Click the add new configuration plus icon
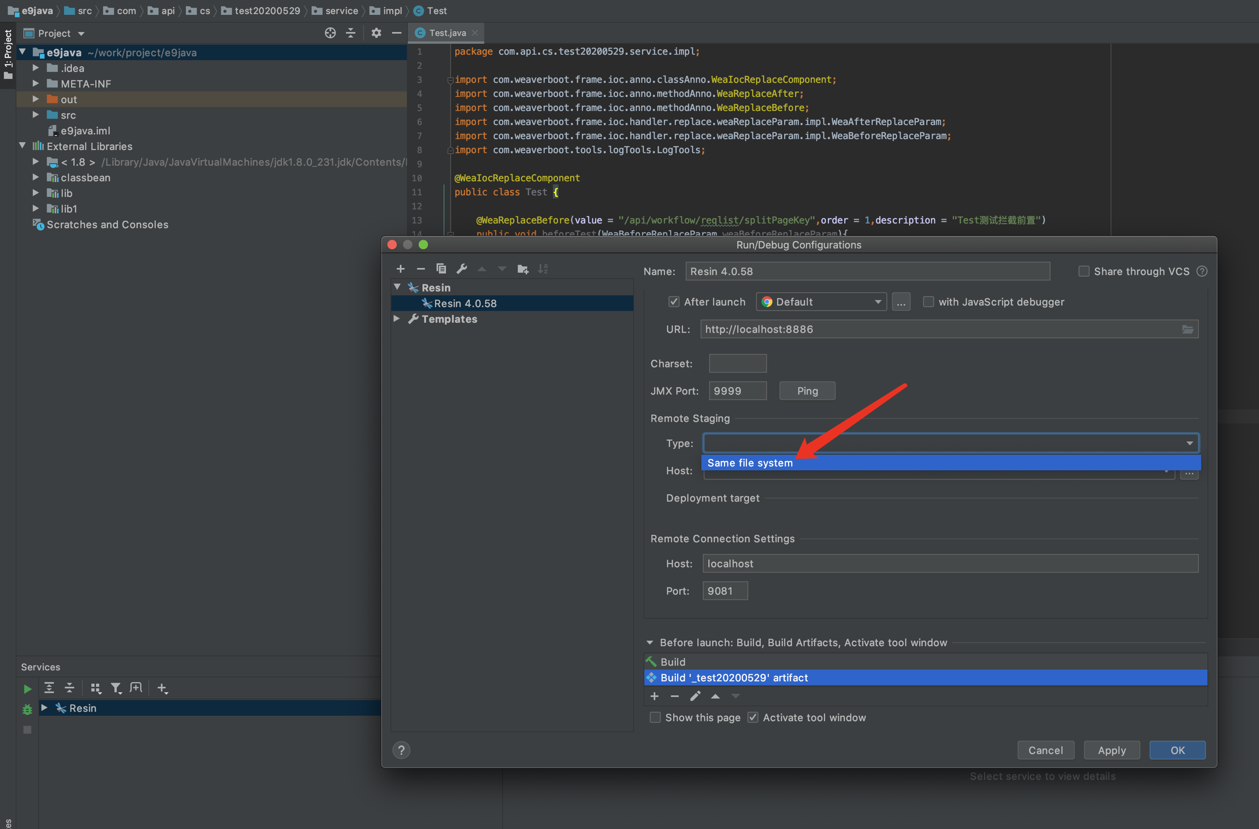 click(401, 268)
